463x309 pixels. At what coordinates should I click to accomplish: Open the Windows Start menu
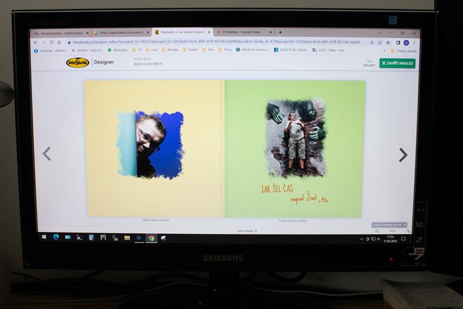point(44,237)
